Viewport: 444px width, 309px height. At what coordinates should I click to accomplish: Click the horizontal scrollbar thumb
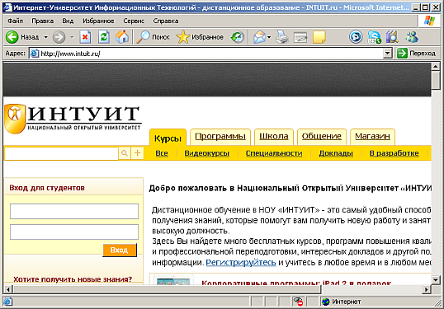click(167, 289)
